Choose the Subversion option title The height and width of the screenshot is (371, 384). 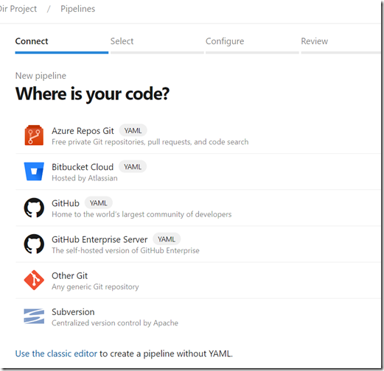pyautogui.click(x=73, y=312)
